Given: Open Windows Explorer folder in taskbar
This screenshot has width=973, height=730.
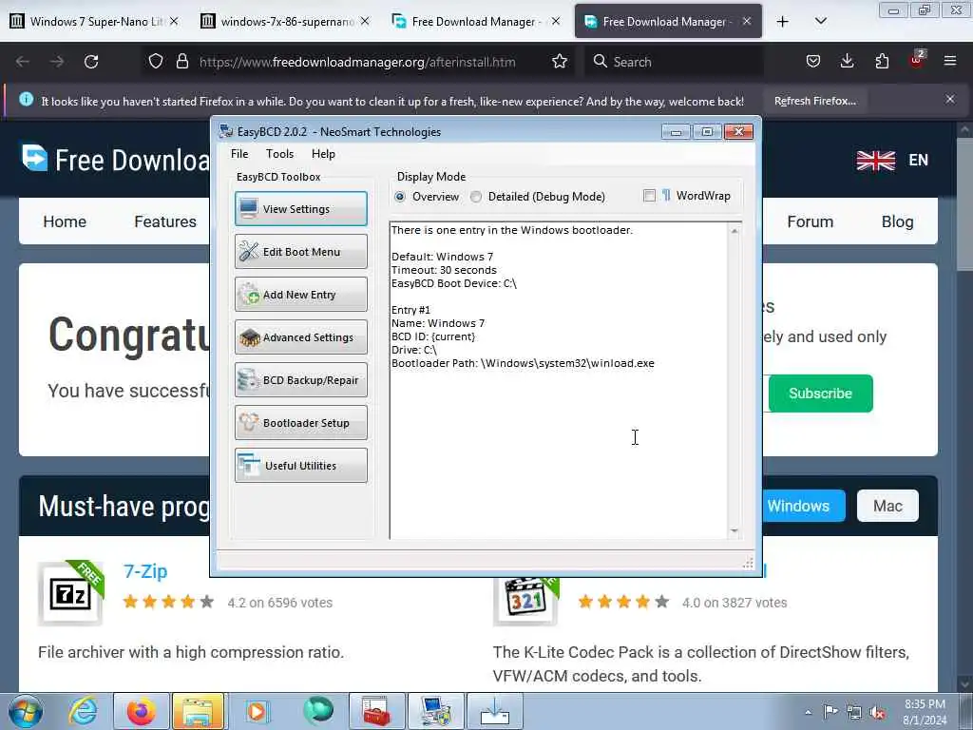Looking at the screenshot, I should tap(198, 711).
